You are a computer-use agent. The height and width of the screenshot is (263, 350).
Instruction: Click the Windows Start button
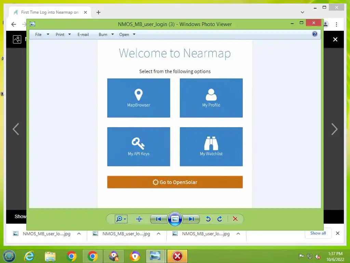click(9, 256)
